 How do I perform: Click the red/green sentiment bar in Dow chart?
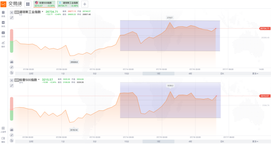coord(12,41)
